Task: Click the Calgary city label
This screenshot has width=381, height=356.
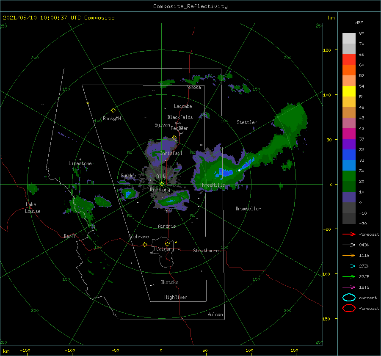Action: click(x=165, y=249)
